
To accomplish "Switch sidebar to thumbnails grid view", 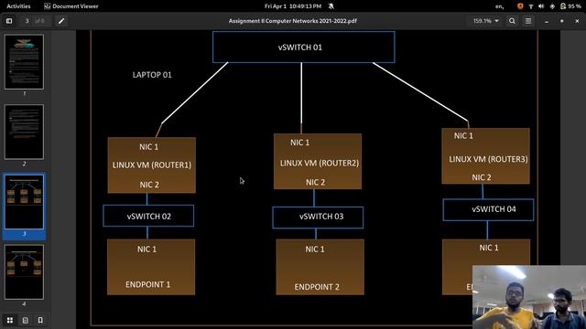I will 10,321.
